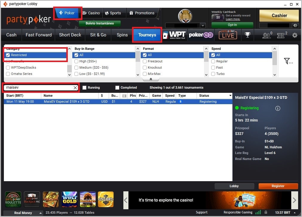Check the High ($55+) buy-in checkbox
The image size is (302, 217).
(x=76, y=61)
